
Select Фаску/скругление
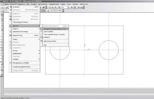[x=54, y=41]
